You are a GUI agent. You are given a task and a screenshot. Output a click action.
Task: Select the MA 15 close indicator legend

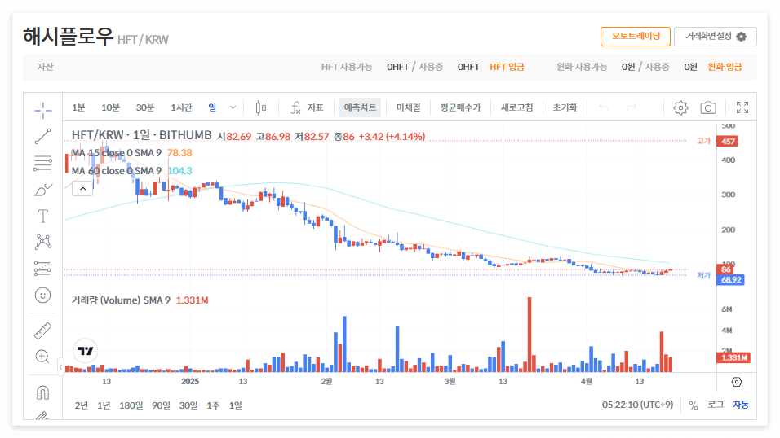click(117, 153)
